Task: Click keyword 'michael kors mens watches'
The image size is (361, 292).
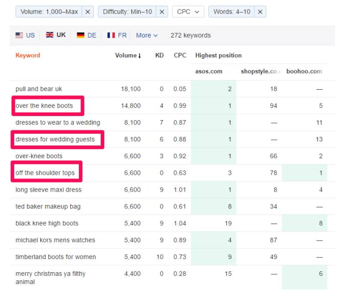Action: coord(55,240)
